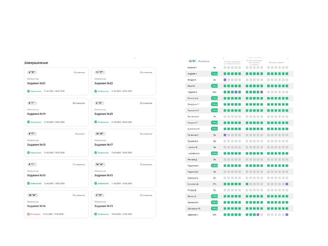Click the completed status icon on Задание №13
This screenshot has width=328, height=246.
pos(96,214)
